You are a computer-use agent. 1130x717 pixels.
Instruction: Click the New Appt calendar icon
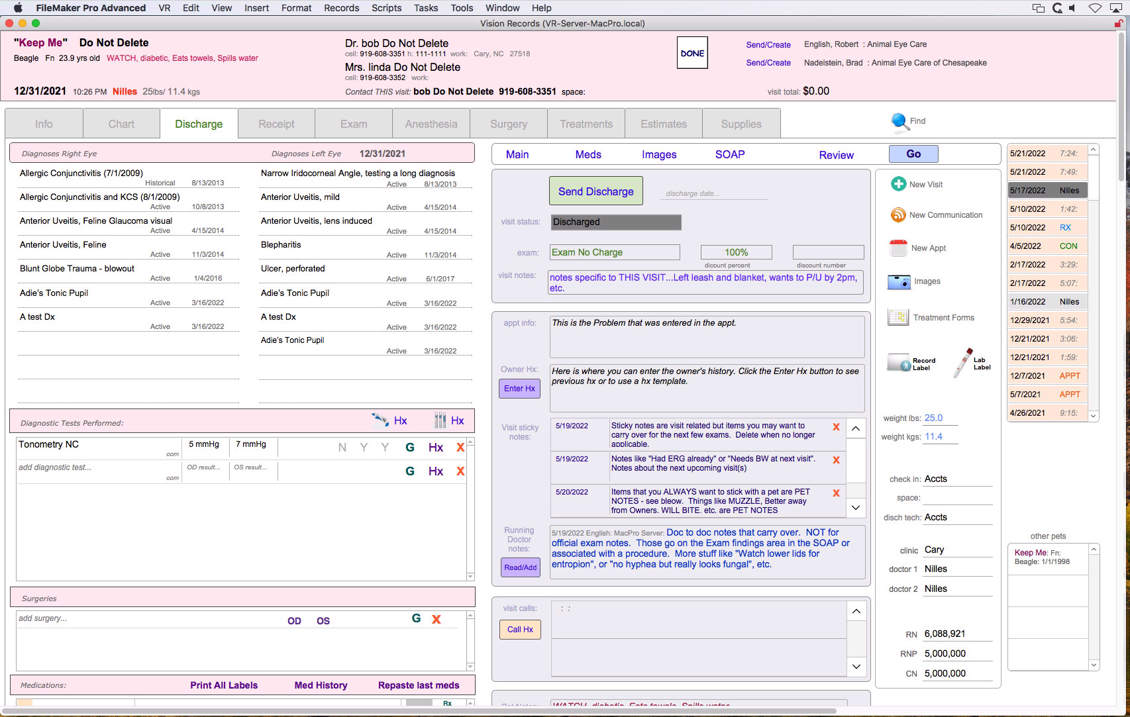pos(898,248)
